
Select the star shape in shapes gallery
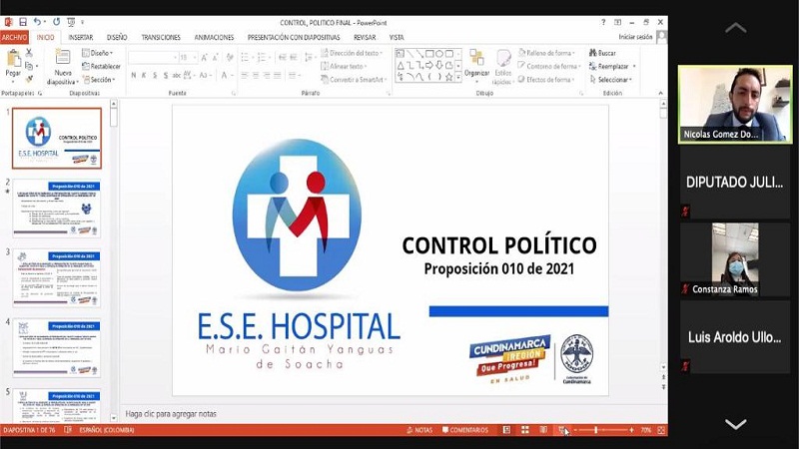coord(448,78)
